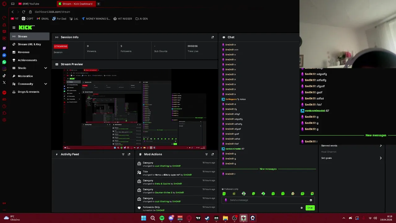Open the AI GEN bookmarks folder
The width and height of the screenshot is (396, 223).
point(141,19)
